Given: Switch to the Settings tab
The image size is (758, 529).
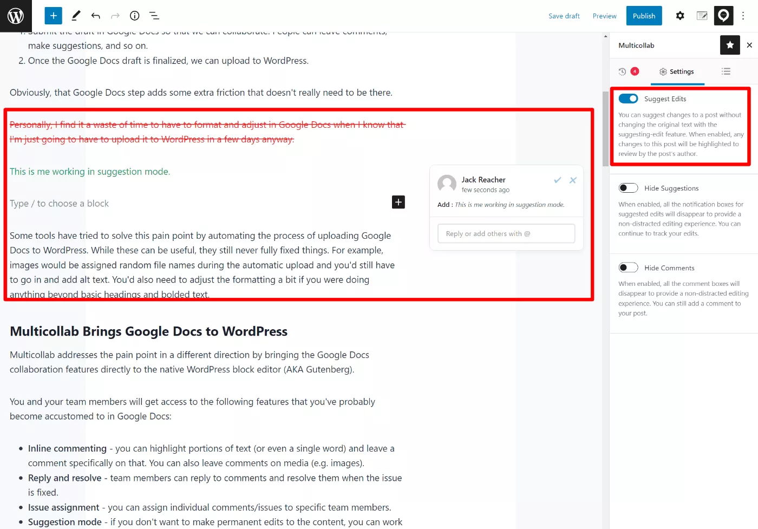Looking at the screenshot, I should coord(677,71).
